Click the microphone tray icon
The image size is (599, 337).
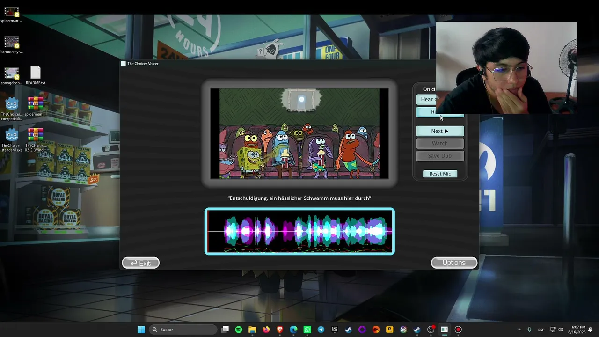click(529, 330)
